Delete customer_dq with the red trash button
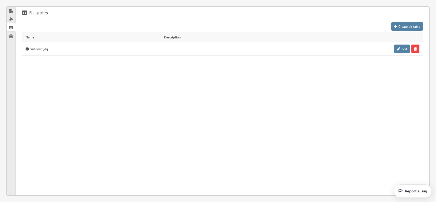The height and width of the screenshot is (202, 436). point(415,49)
